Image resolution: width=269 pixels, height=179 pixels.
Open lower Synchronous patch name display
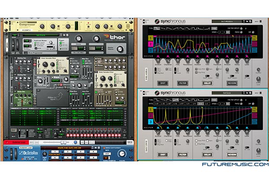pos(227,93)
